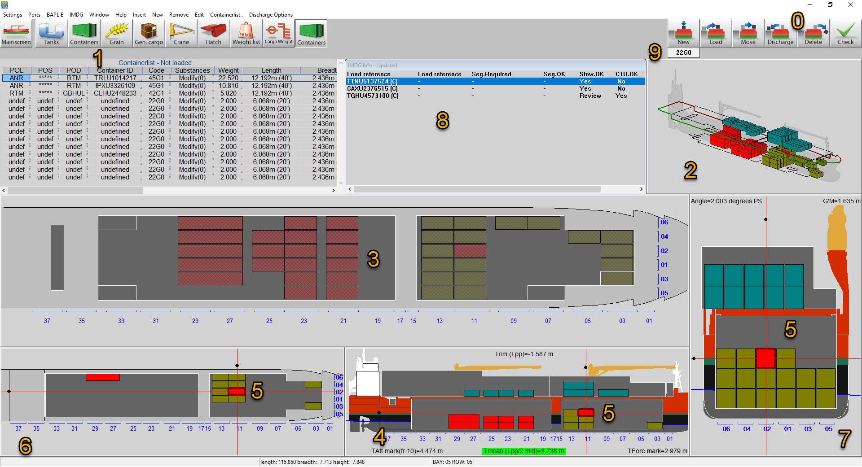
Task: Open the BAPLIE menu
Action: 55,15
